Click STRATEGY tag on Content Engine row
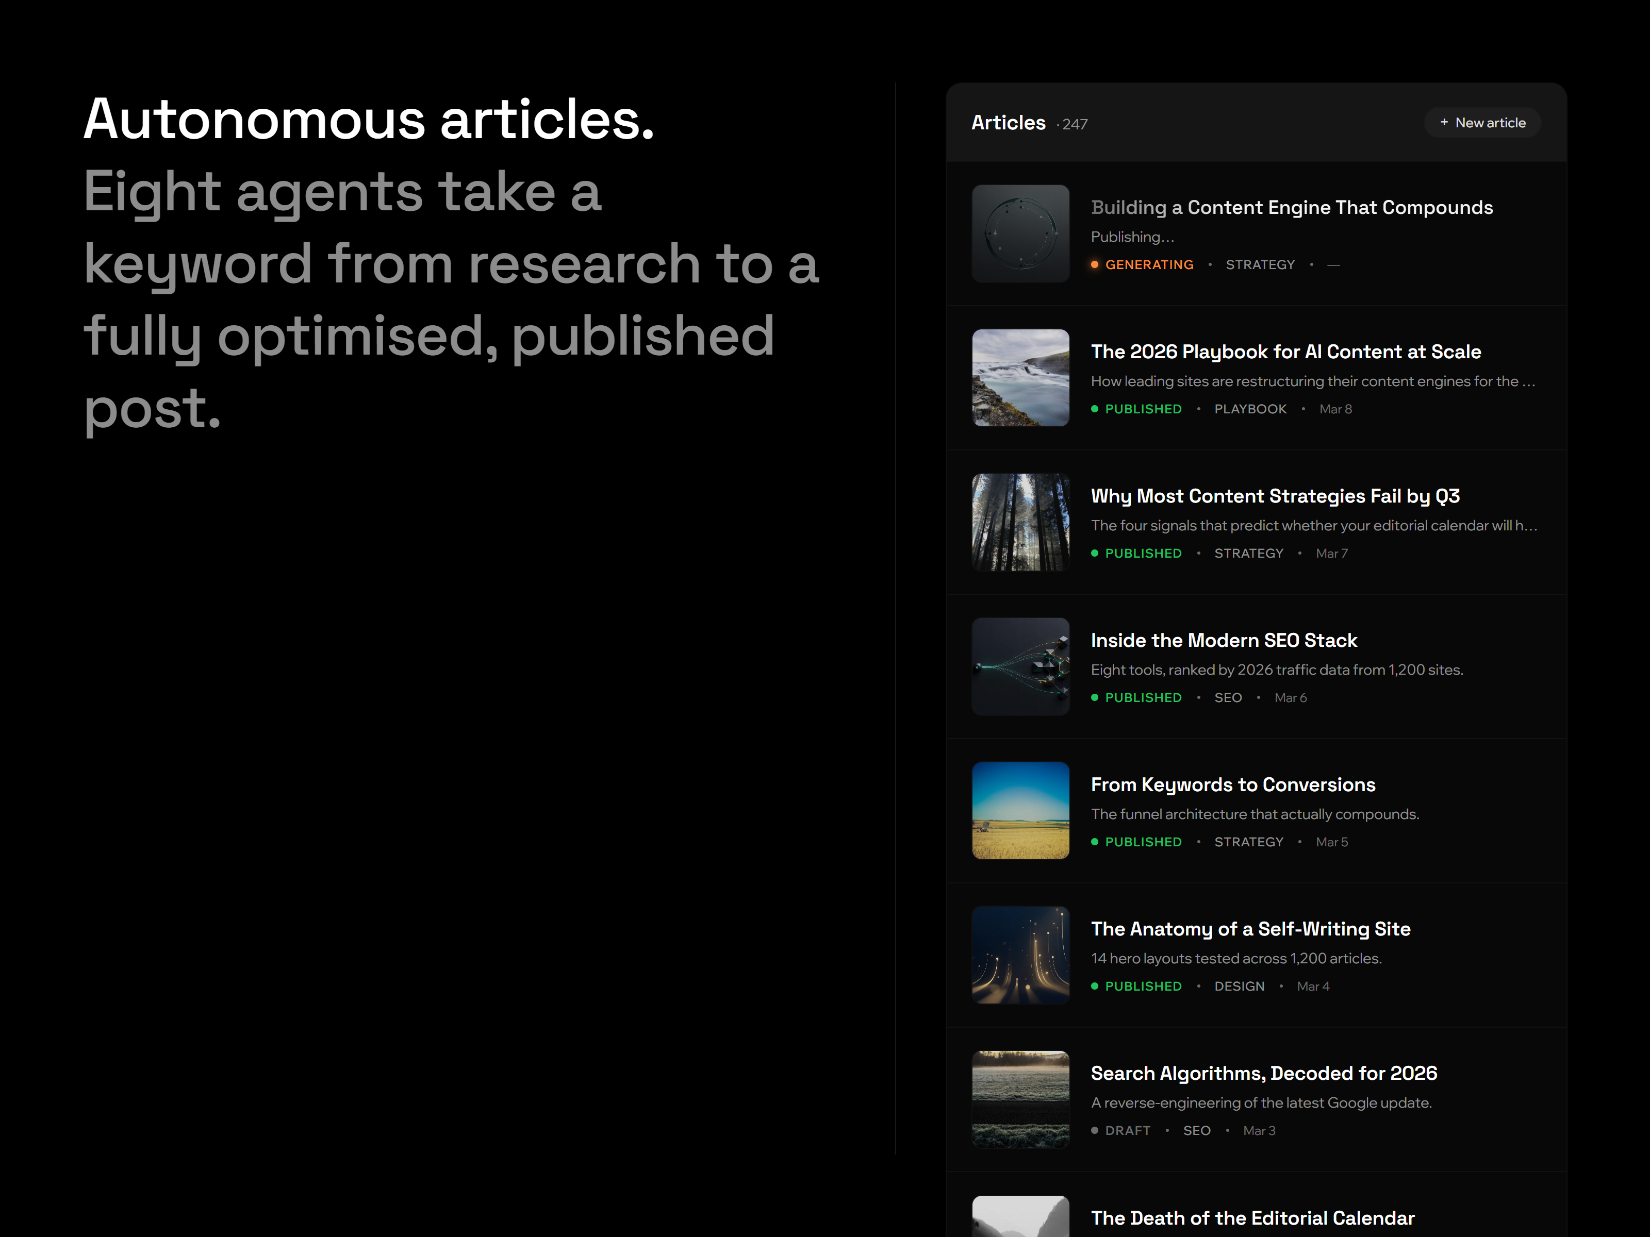Image resolution: width=1650 pixels, height=1237 pixels. (1261, 265)
